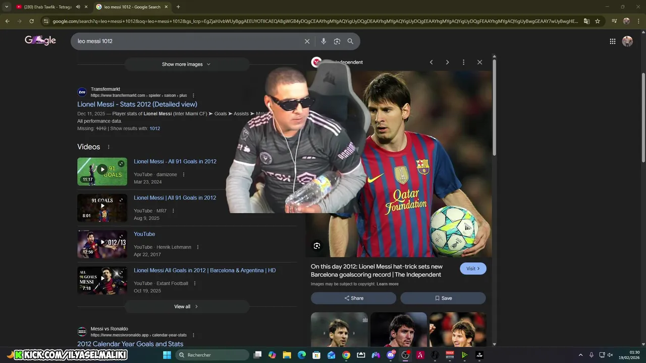Screen dimensions: 646x363
Task: Show next image in preview panel
Action: point(447,62)
